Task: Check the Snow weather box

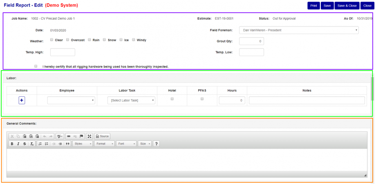Action: pyautogui.click(x=105, y=40)
